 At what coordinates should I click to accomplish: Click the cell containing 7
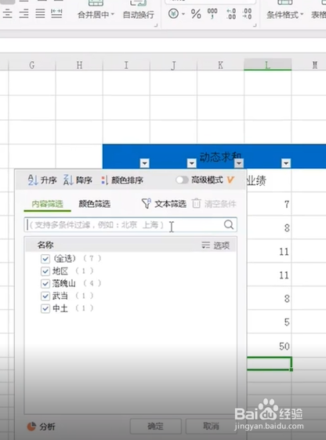pos(269,204)
